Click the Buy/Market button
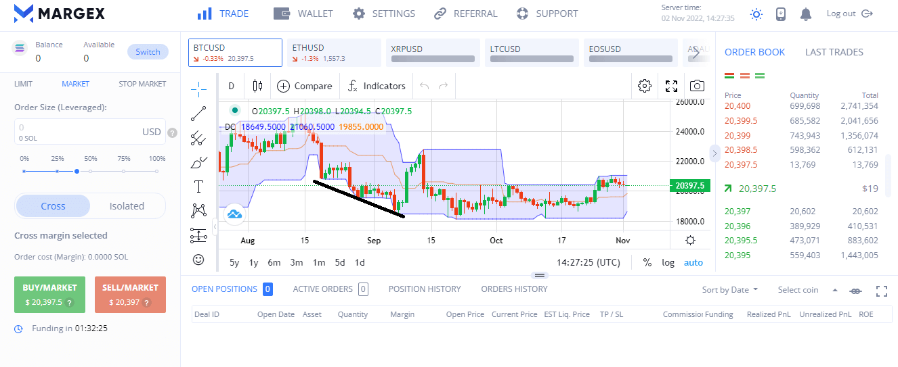This screenshot has width=898, height=367. [50, 295]
